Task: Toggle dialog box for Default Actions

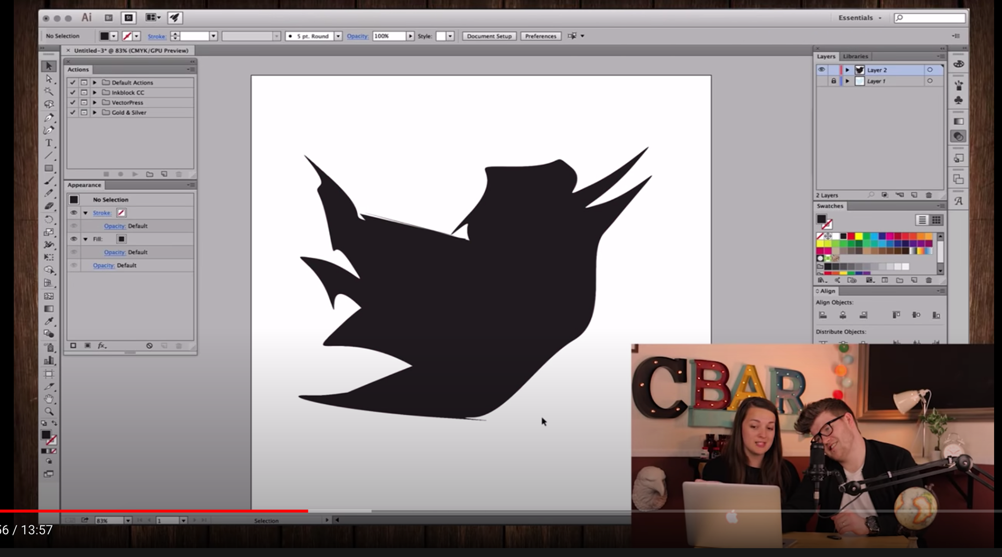Action: pyautogui.click(x=83, y=82)
